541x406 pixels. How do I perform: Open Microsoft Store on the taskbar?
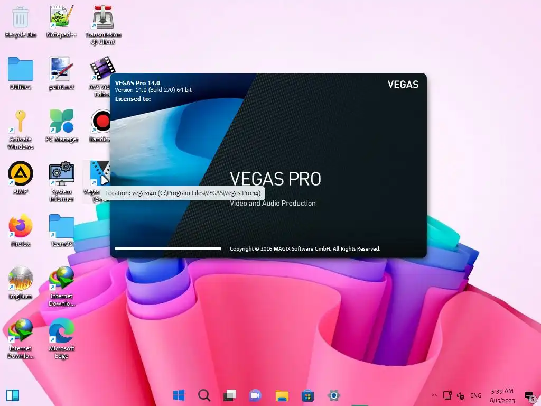pos(307,395)
